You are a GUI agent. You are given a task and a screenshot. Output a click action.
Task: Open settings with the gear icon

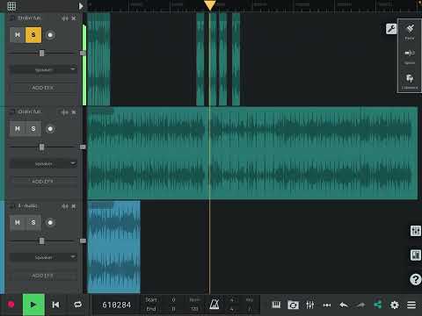[395, 305]
